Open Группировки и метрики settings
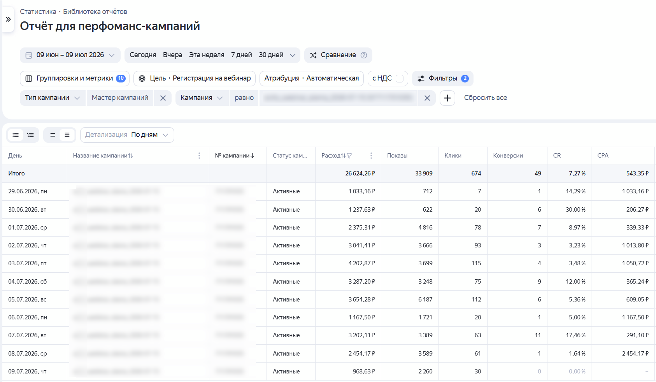This screenshot has width=656, height=382. click(75, 78)
